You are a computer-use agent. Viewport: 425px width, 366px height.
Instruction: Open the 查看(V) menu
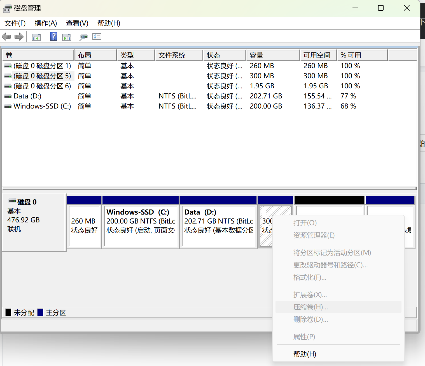click(x=77, y=23)
